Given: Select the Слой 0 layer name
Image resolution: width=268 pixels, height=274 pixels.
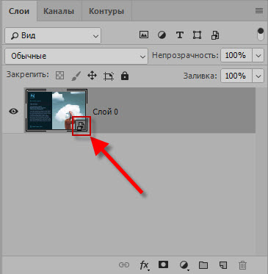Looking at the screenshot, I should 105,112.
